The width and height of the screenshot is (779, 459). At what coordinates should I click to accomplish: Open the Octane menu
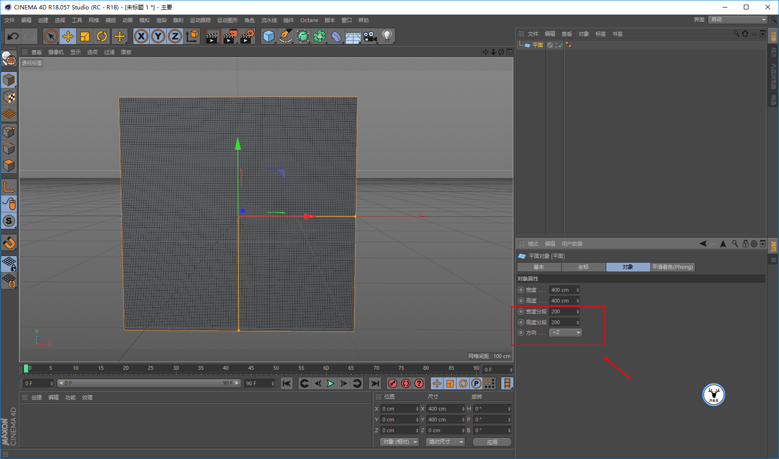coord(309,20)
